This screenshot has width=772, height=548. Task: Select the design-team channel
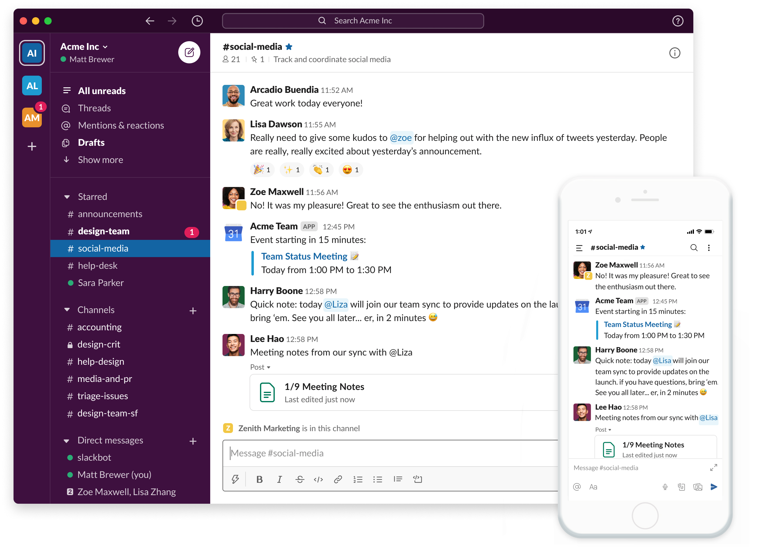click(104, 231)
